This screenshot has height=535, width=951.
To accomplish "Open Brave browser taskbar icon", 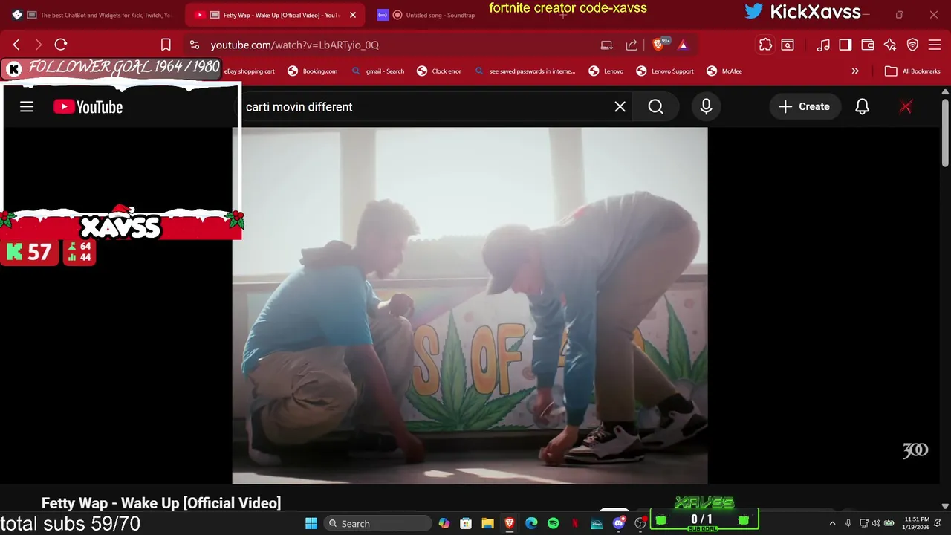I will click(x=510, y=523).
